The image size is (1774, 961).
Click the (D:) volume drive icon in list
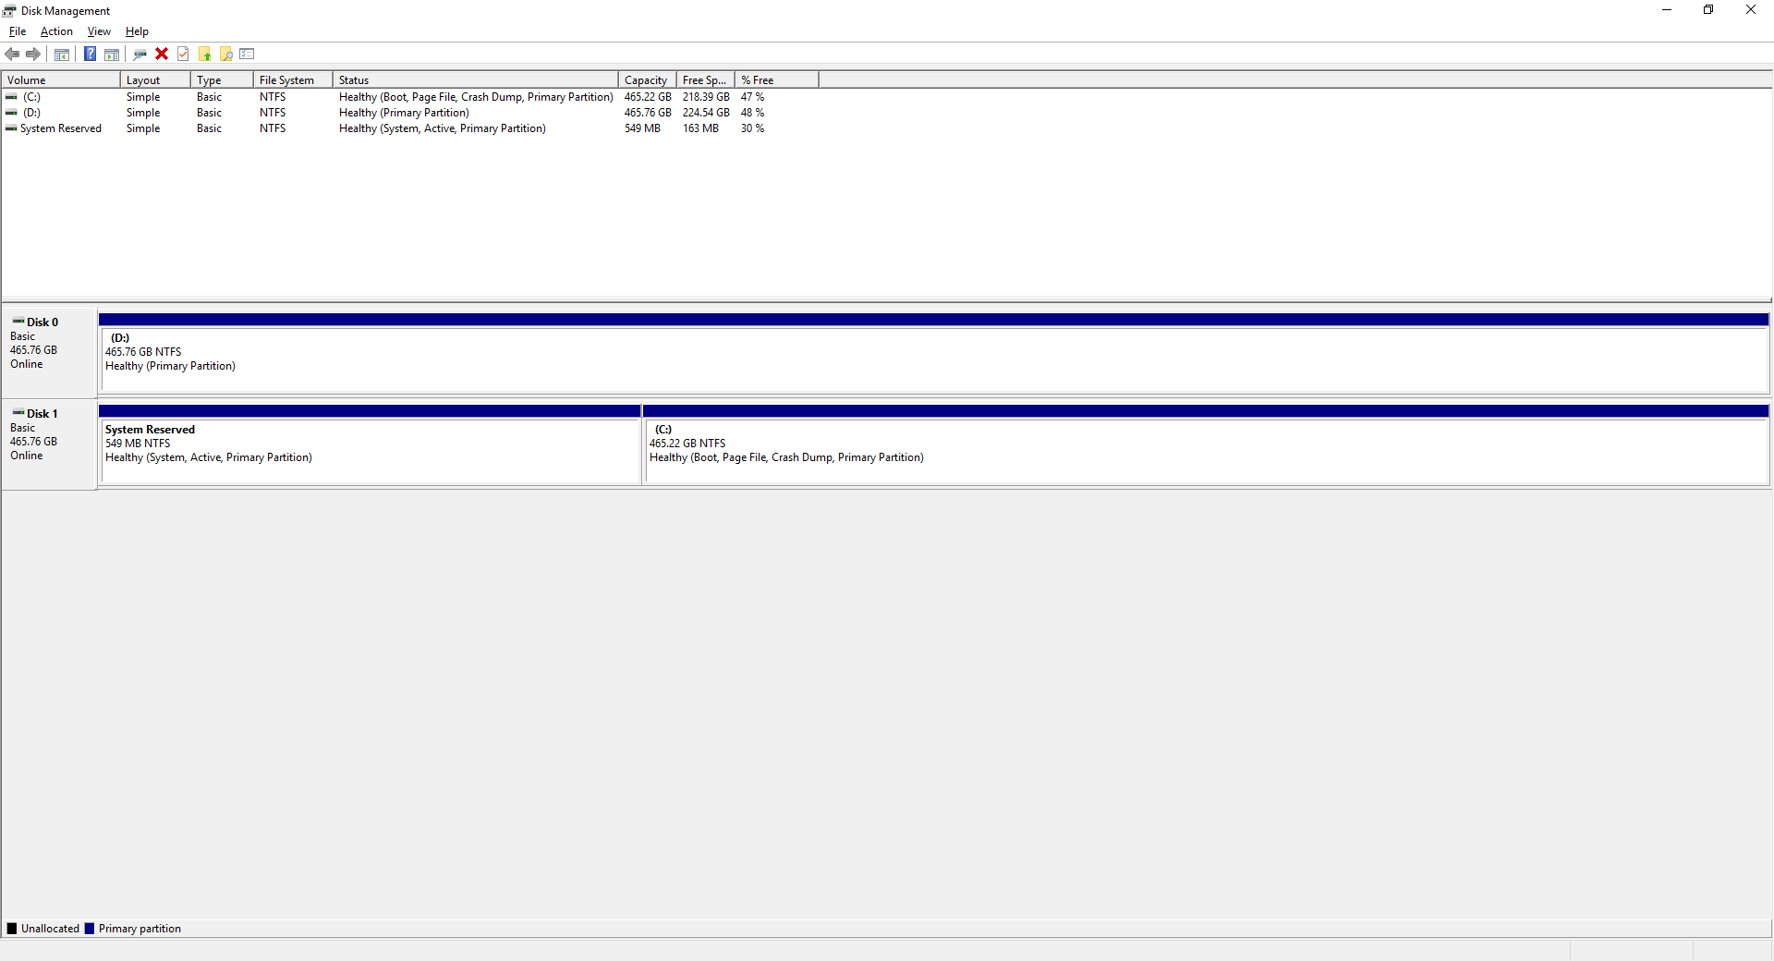[11, 113]
